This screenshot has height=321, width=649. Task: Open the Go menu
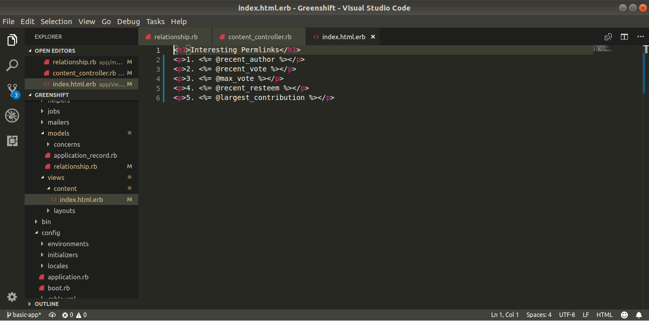[x=106, y=22]
